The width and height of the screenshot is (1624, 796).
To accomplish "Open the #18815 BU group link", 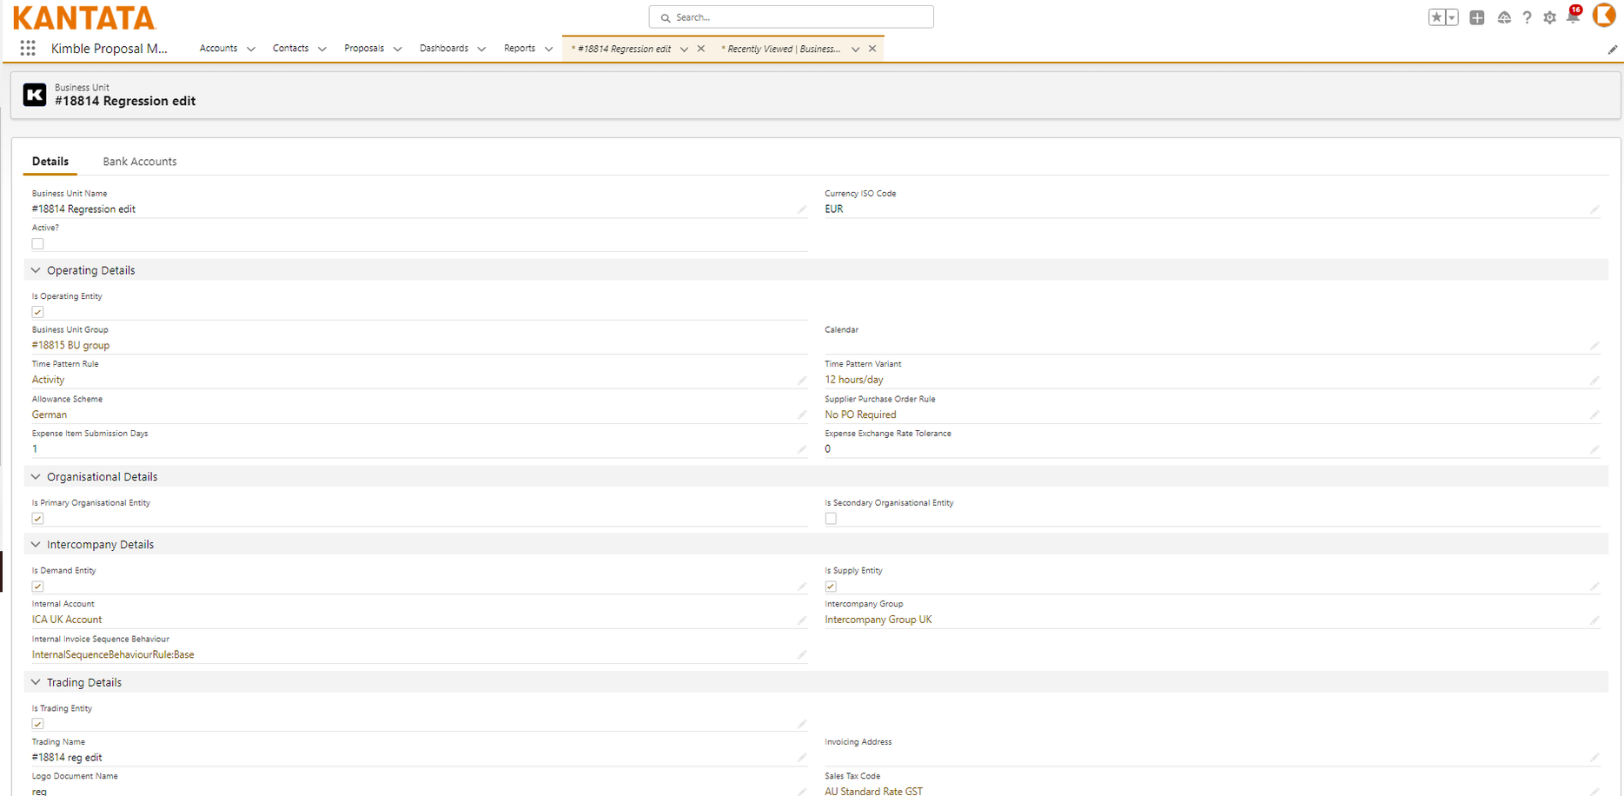I will pos(70,346).
